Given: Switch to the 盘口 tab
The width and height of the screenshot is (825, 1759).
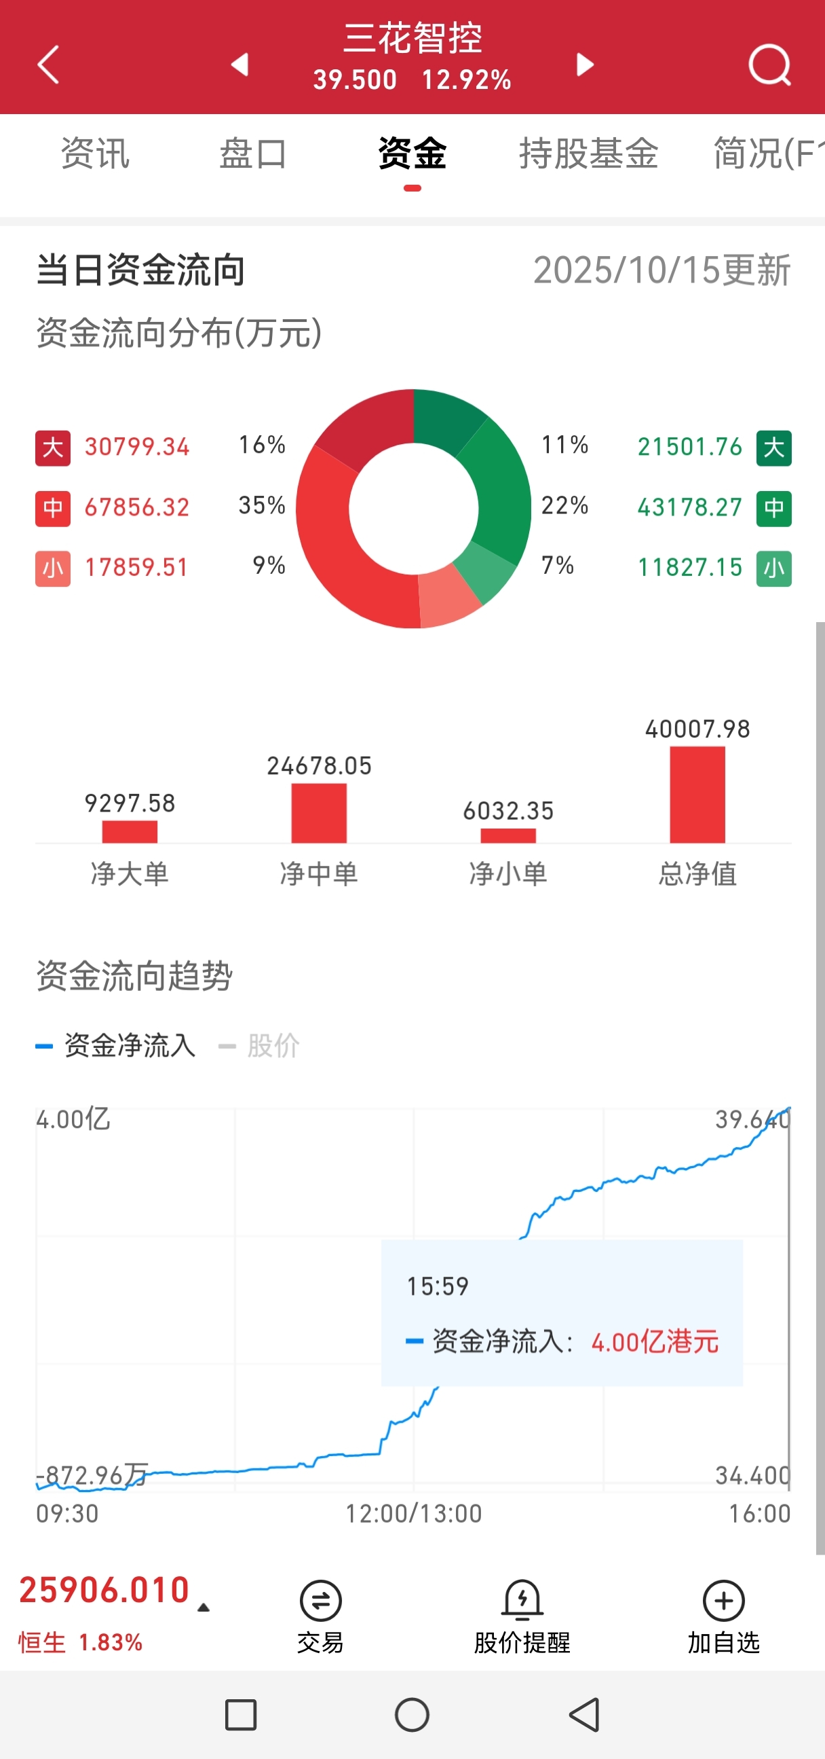Looking at the screenshot, I should tap(253, 153).
